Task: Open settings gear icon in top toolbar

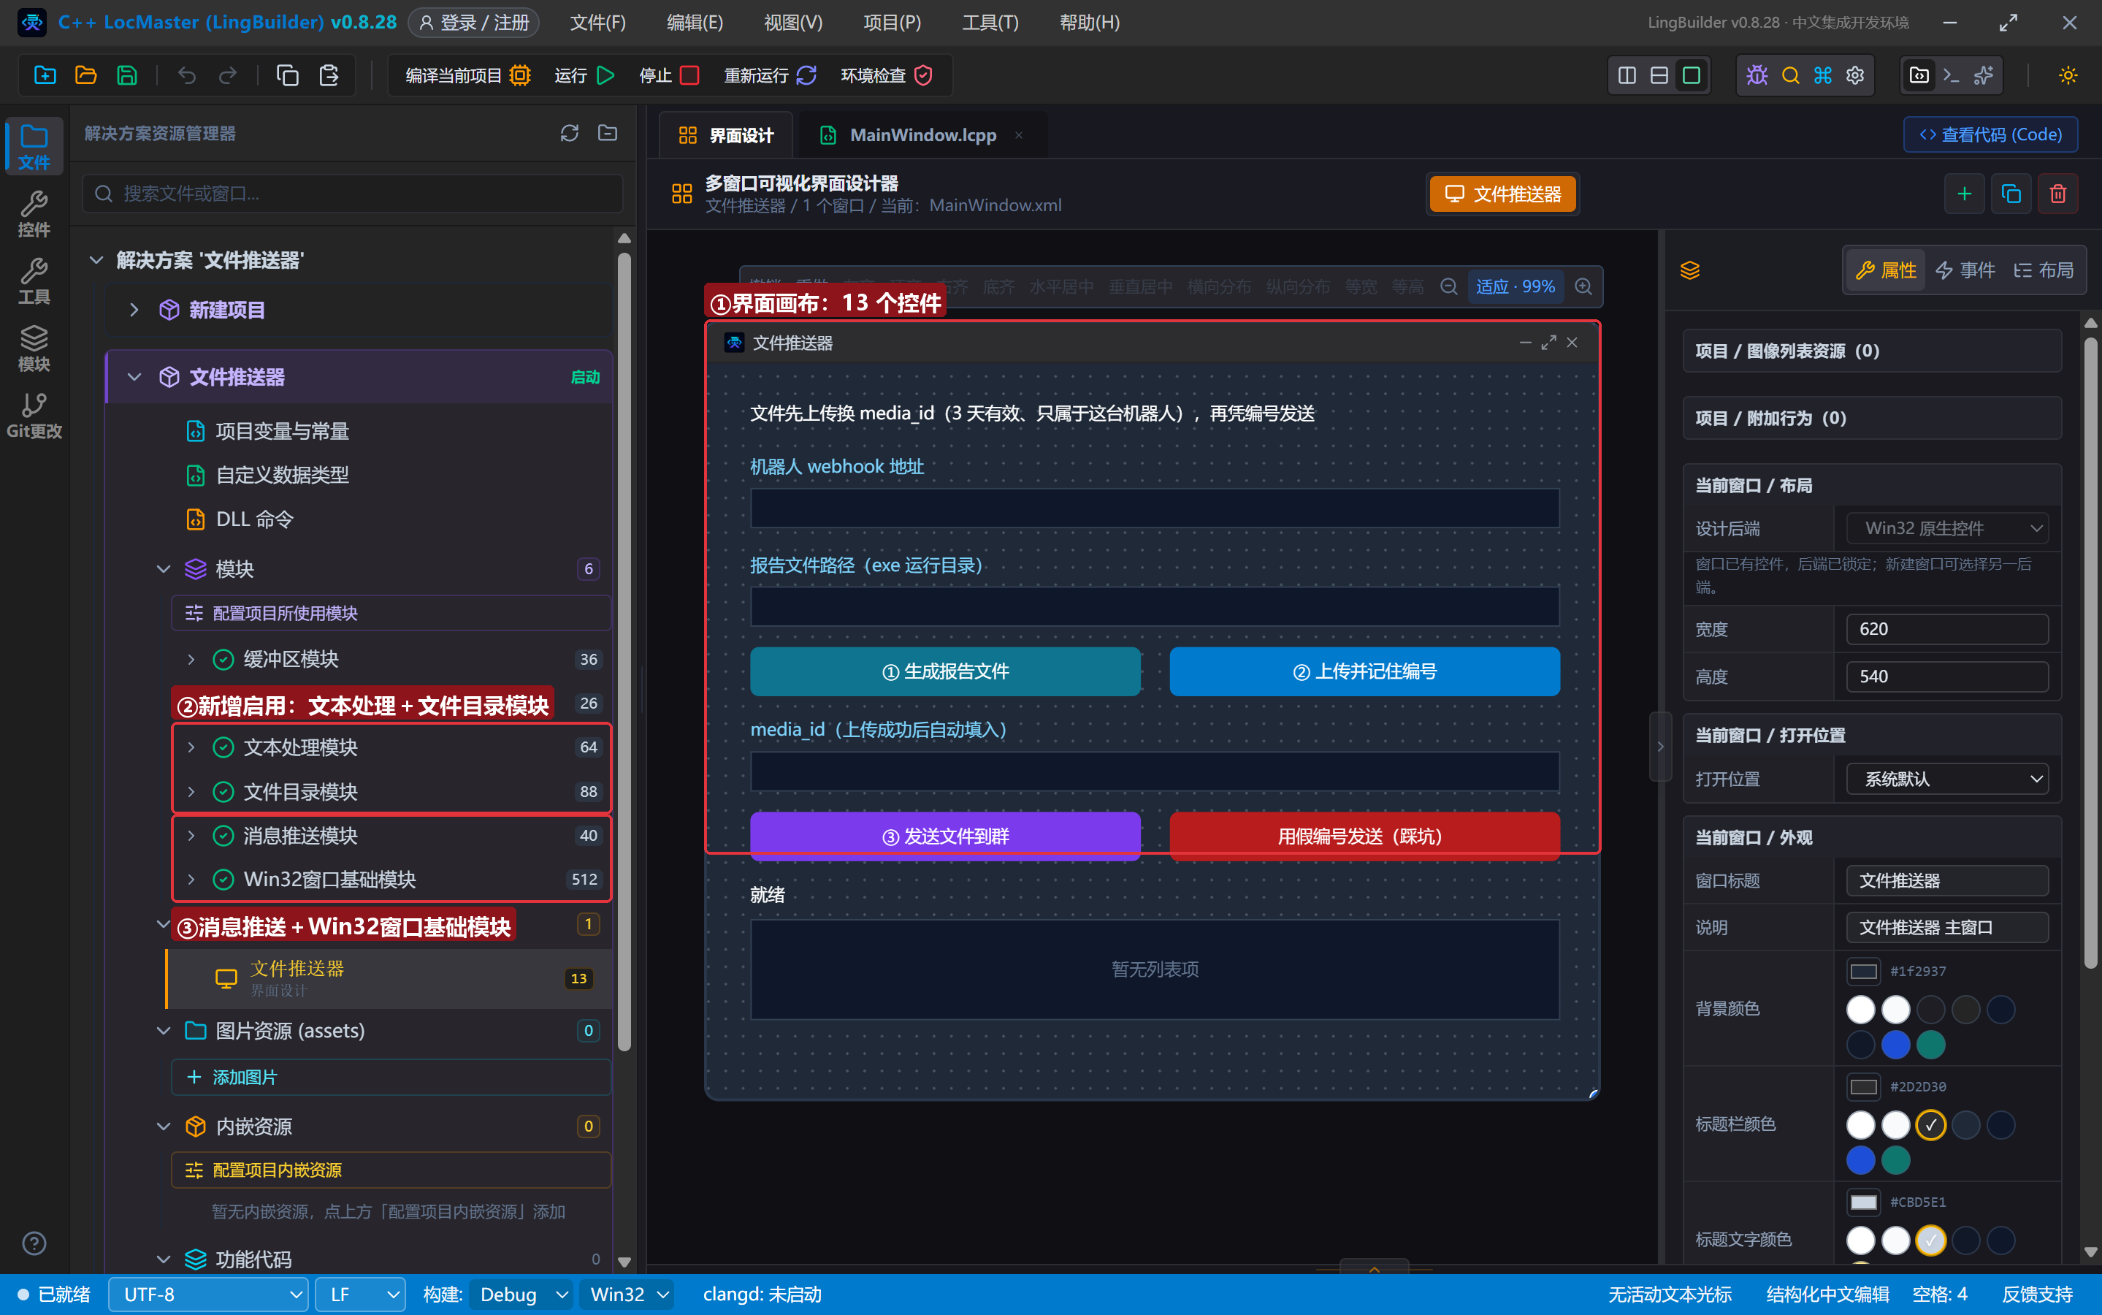Action: (x=1855, y=75)
